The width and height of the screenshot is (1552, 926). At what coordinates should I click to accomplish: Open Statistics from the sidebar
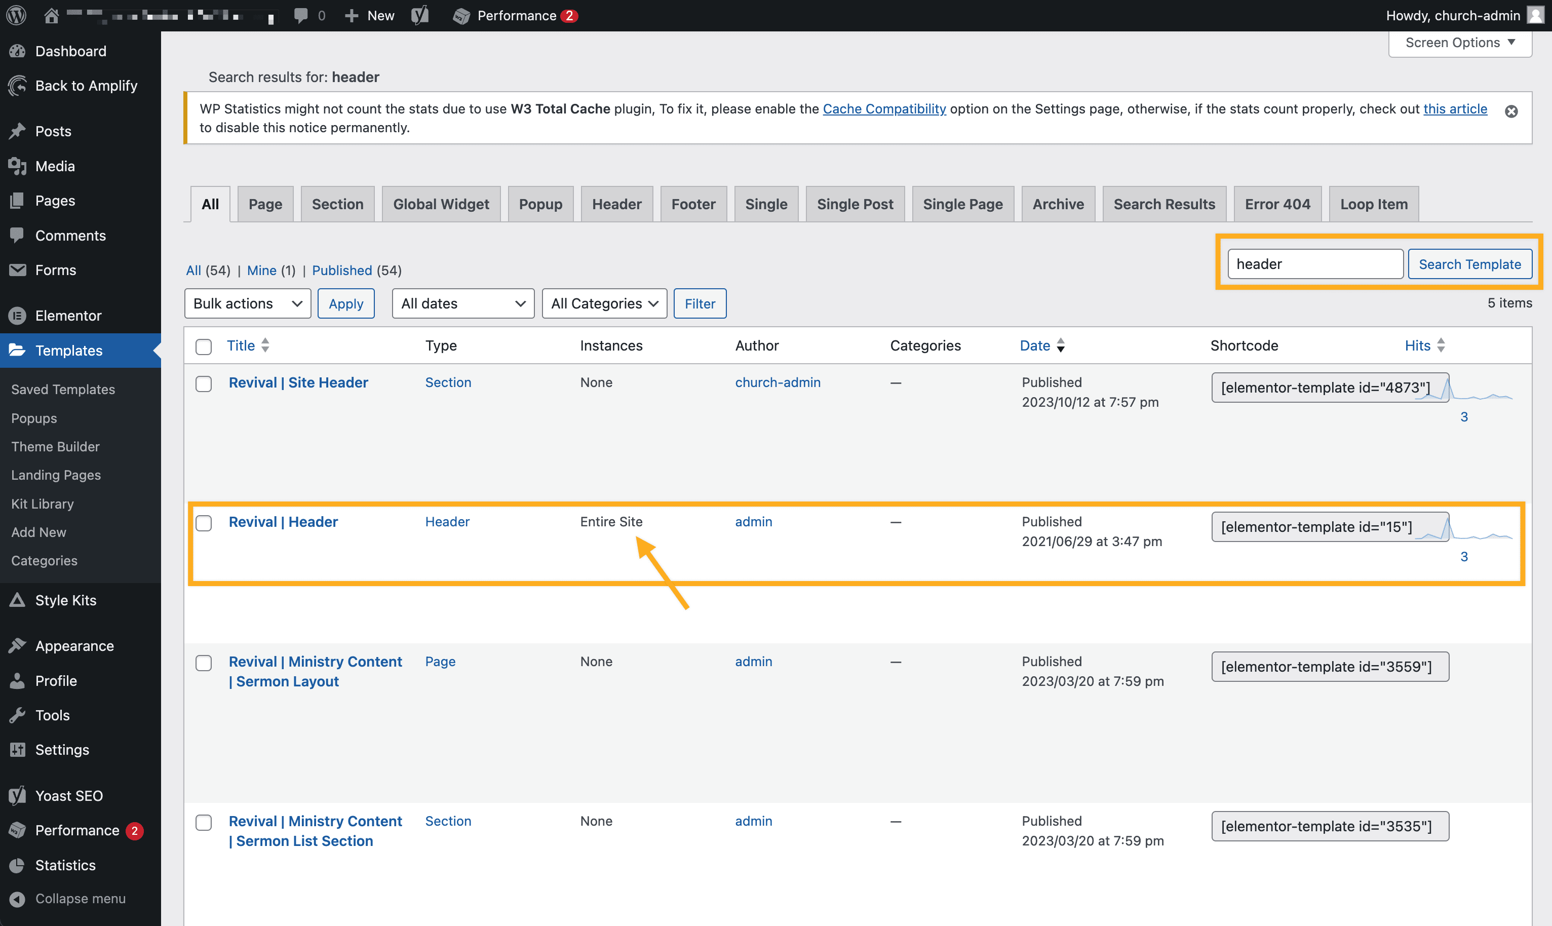(x=65, y=865)
